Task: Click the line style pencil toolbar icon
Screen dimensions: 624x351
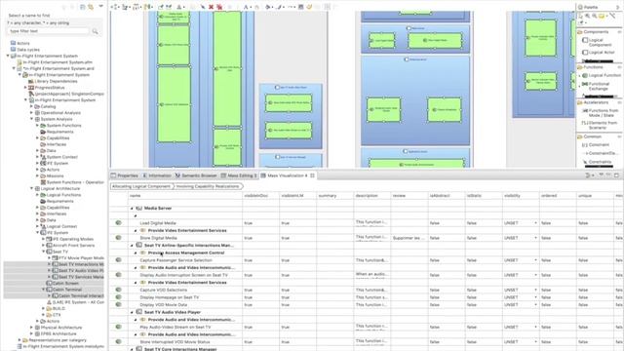Action: pyautogui.click(x=280, y=7)
